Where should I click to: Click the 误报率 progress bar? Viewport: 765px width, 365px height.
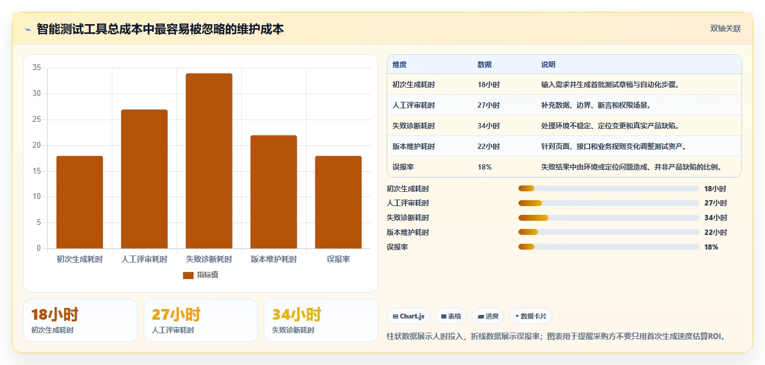(x=609, y=247)
